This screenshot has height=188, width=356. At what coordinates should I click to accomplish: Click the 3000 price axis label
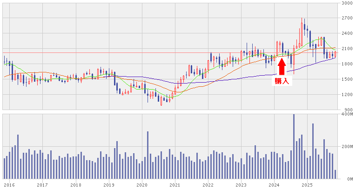[x=346, y=3]
